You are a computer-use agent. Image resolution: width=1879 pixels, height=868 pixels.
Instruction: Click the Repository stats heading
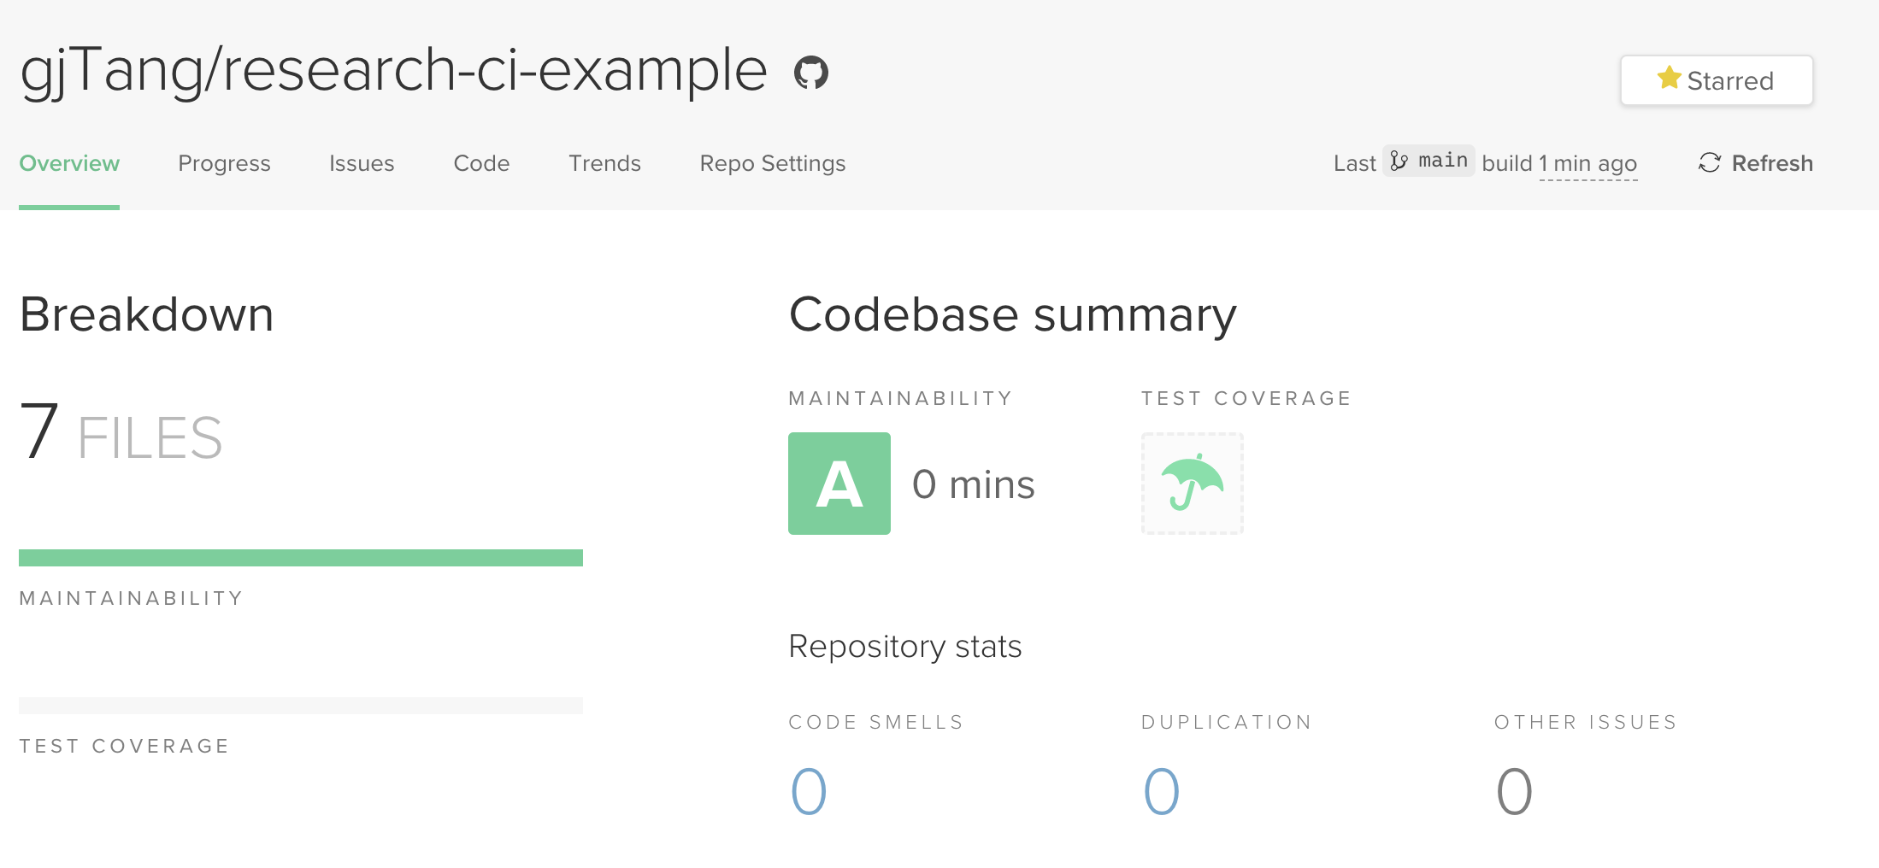[x=904, y=647]
